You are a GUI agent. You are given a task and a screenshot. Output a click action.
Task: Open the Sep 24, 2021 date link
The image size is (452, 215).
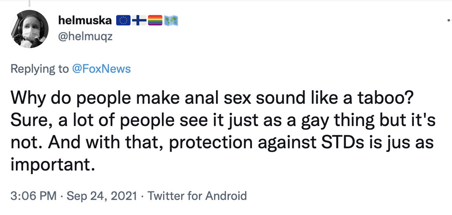click(x=101, y=196)
